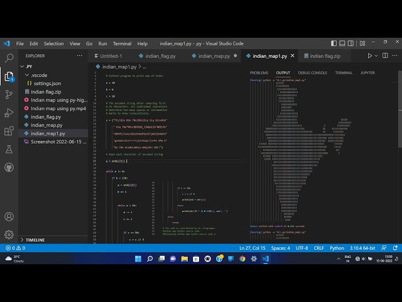Open the PROBLEMS panel tab
The image size is (402, 302).
[x=259, y=73]
